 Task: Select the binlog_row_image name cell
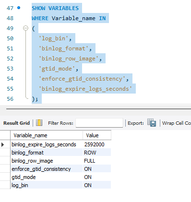[x=47, y=161]
